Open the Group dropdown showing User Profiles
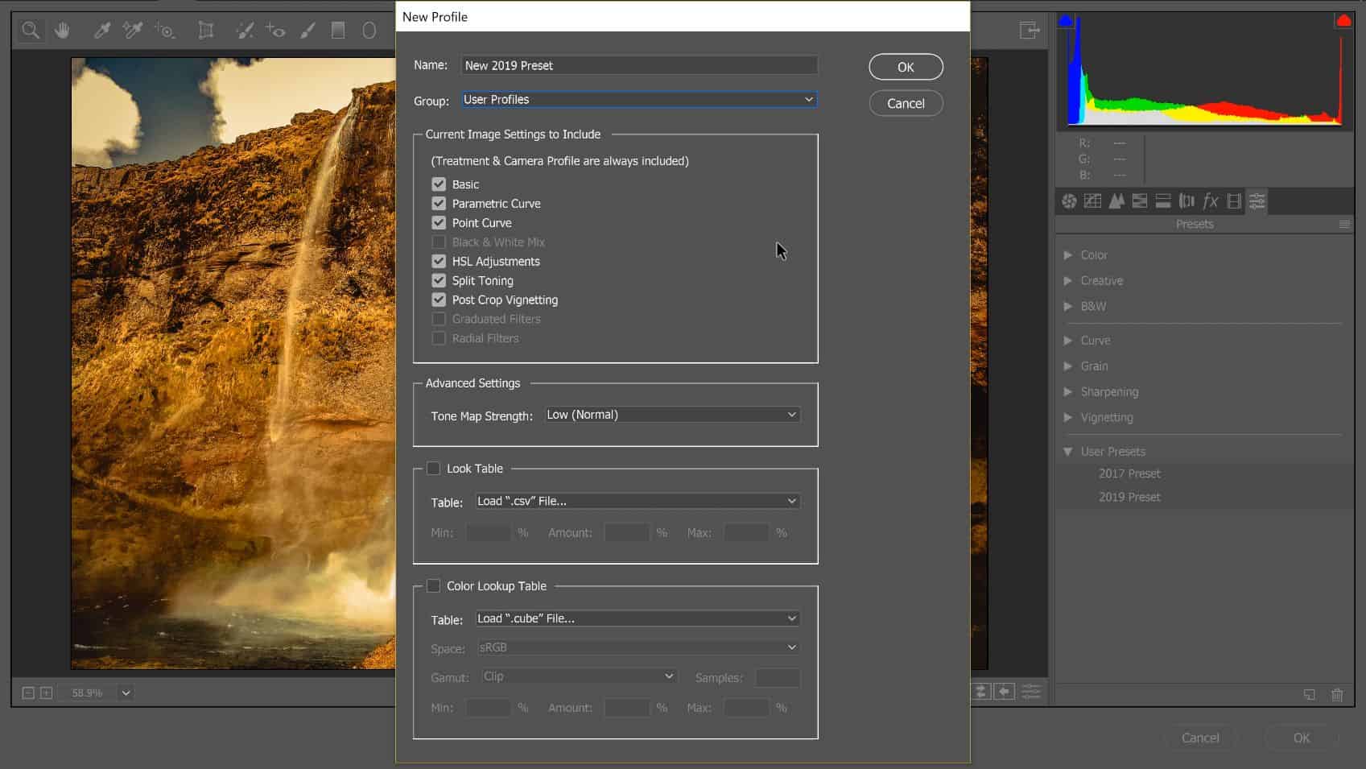 (639, 100)
